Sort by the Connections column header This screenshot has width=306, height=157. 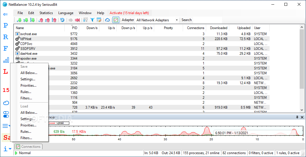(194, 28)
